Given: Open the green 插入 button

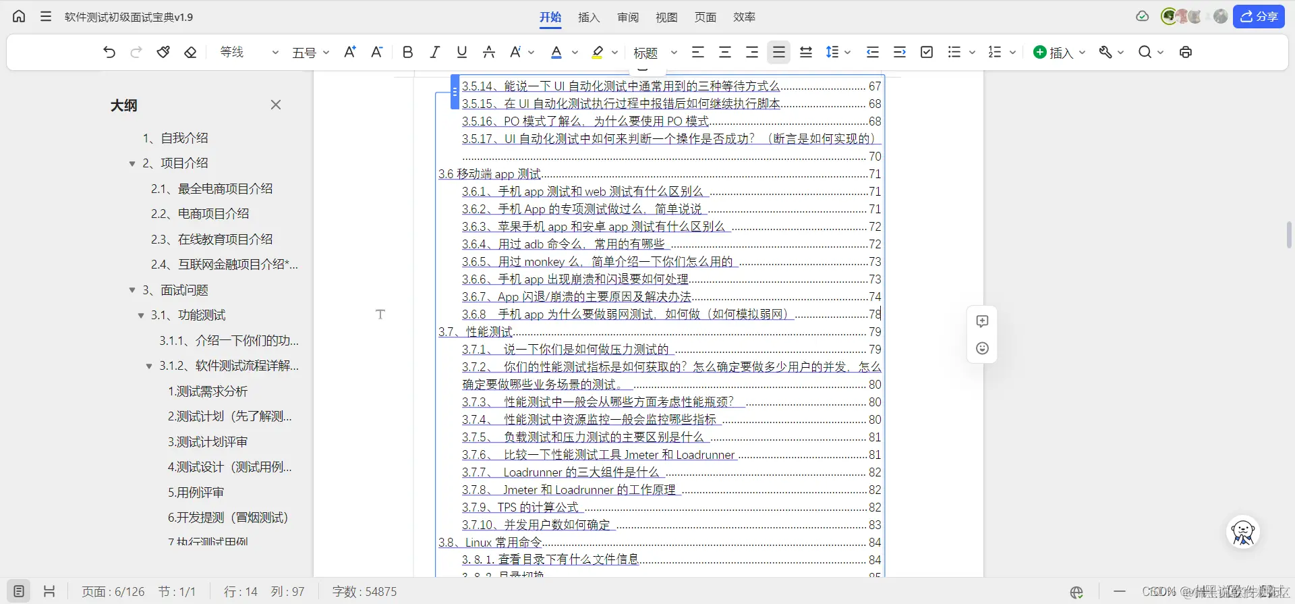Looking at the screenshot, I should (1060, 52).
